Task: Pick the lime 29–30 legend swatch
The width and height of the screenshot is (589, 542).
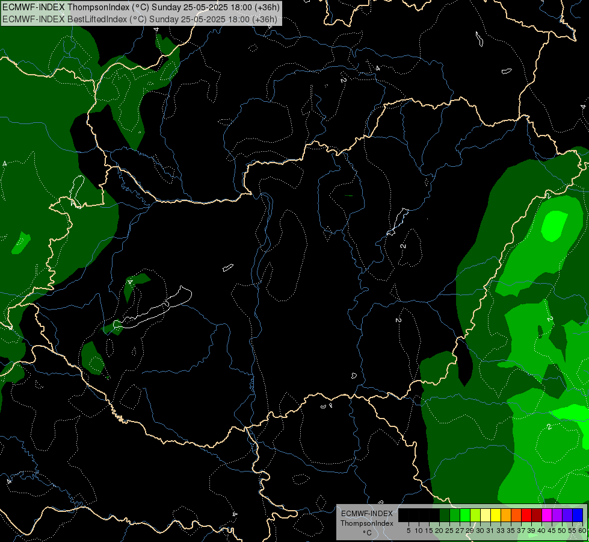Action: coord(475,516)
